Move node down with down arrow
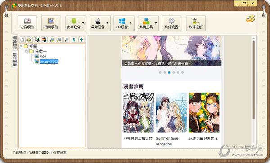This screenshot has width=270, height=163. coord(74,40)
